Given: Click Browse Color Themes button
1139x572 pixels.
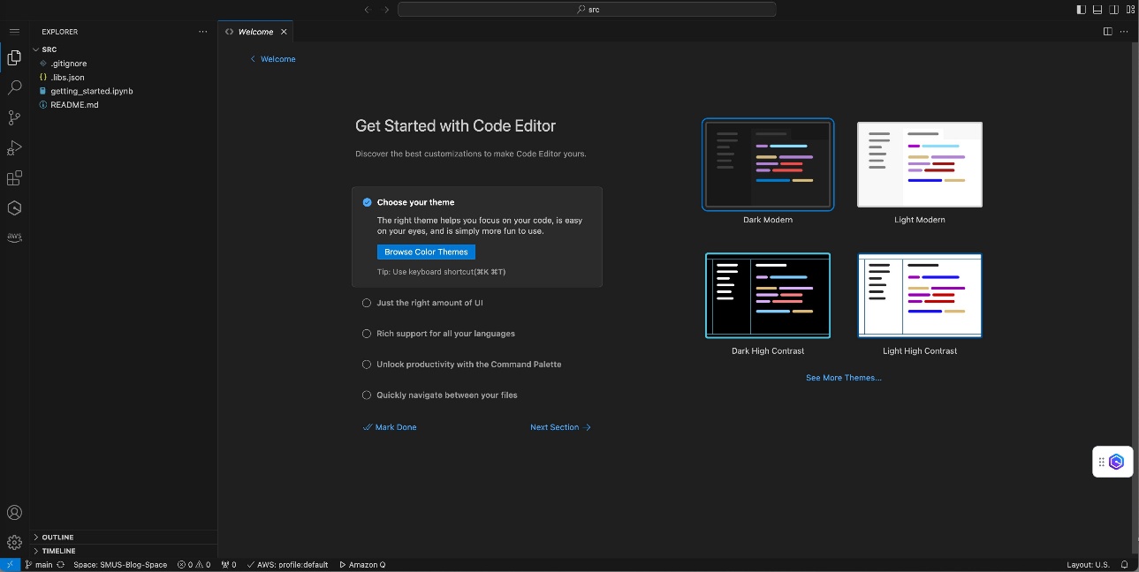Looking at the screenshot, I should pos(426,252).
